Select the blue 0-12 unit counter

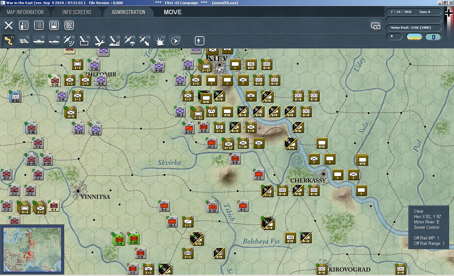[16, 97]
